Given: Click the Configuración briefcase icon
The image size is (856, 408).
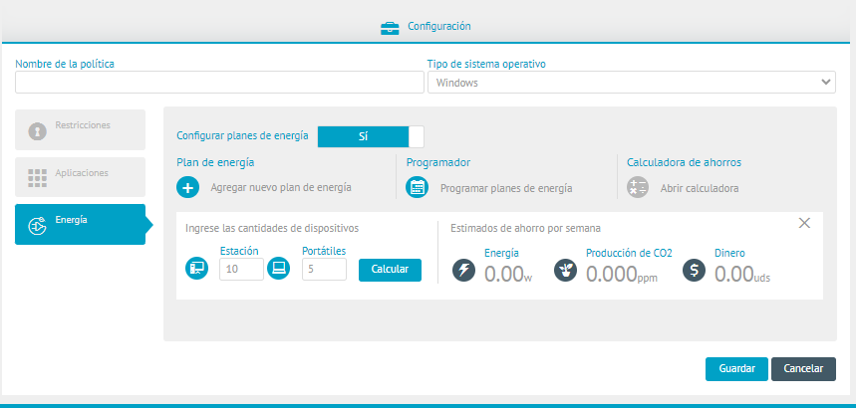Looking at the screenshot, I should [x=390, y=28].
